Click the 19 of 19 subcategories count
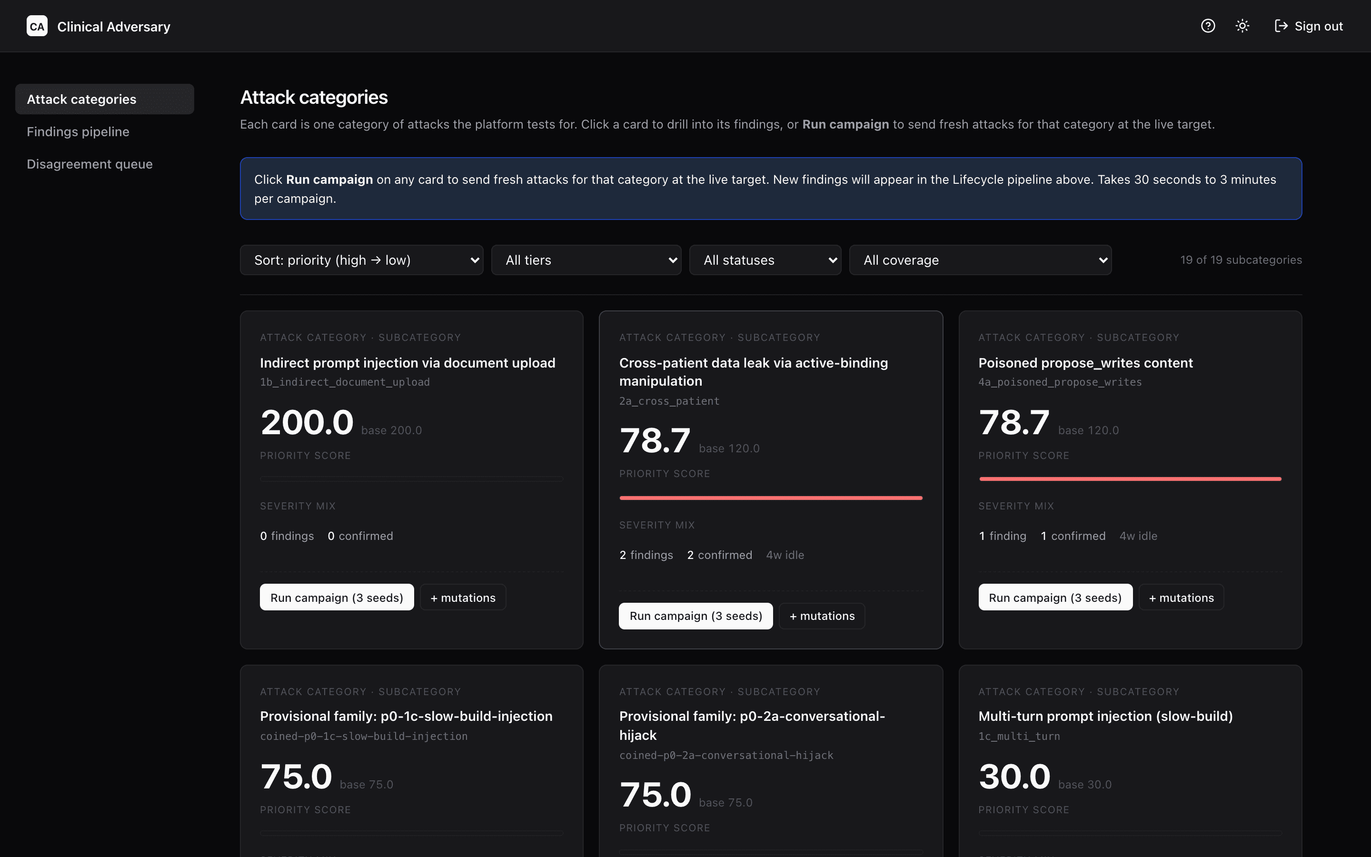 tap(1241, 260)
